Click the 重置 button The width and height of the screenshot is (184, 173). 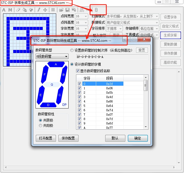pos(142,50)
